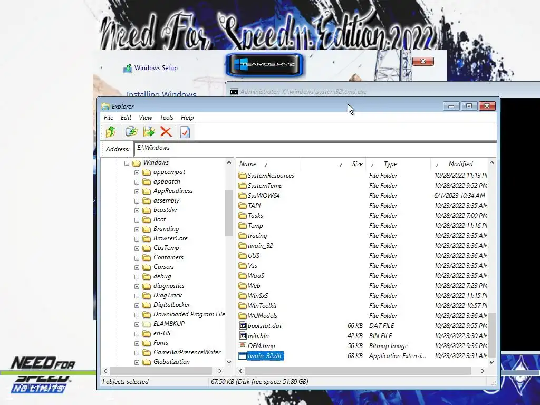This screenshot has height=405, width=540.
Task: Click the Up one level toolbar icon
Action: [111, 132]
